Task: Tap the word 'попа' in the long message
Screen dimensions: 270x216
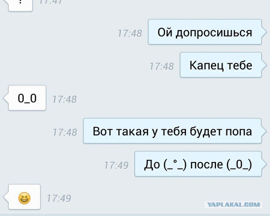Action: 239,132
